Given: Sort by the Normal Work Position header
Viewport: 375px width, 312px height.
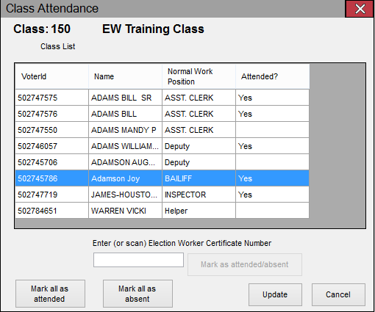Looking at the screenshot, I should click(x=199, y=76).
